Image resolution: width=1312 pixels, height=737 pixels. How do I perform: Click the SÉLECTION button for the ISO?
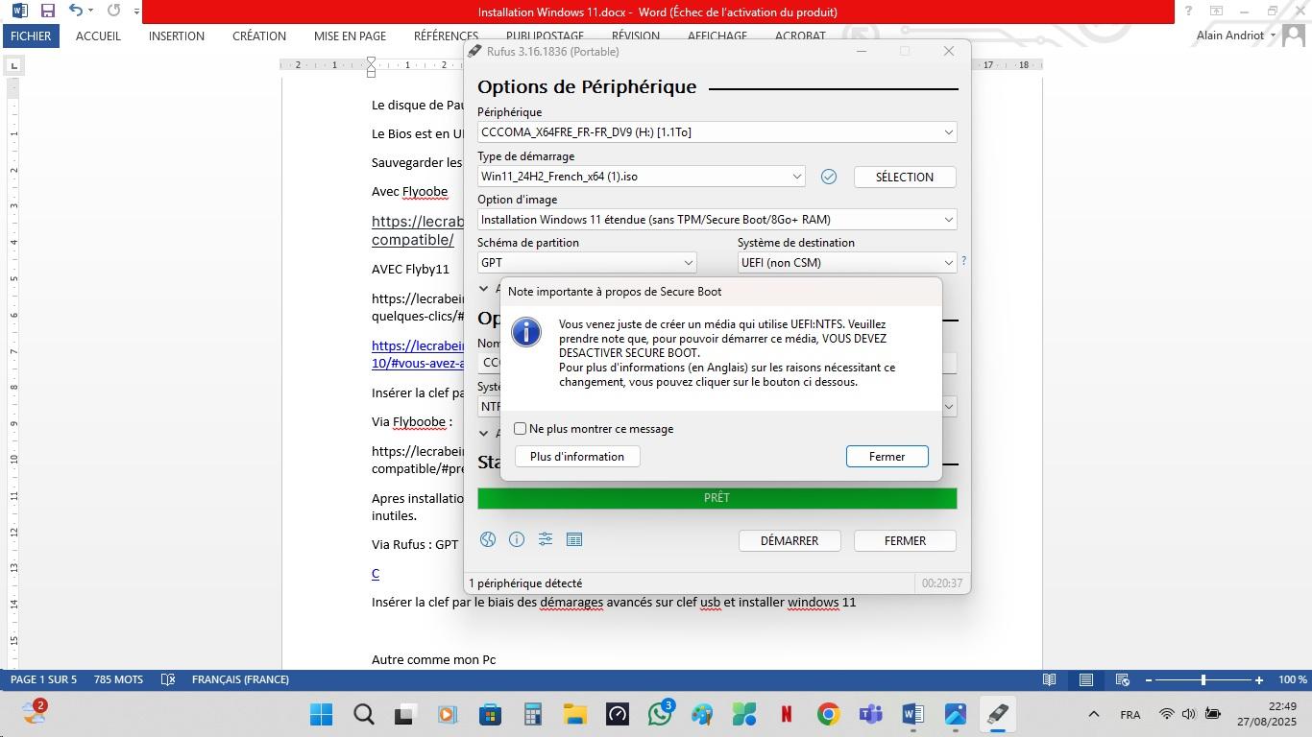tap(905, 177)
